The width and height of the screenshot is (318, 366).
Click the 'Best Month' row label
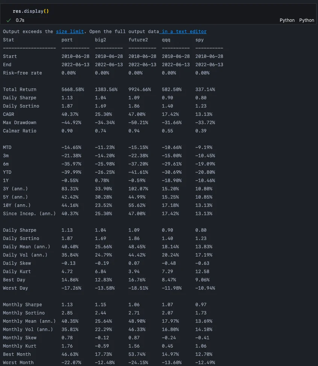click(17, 354)
